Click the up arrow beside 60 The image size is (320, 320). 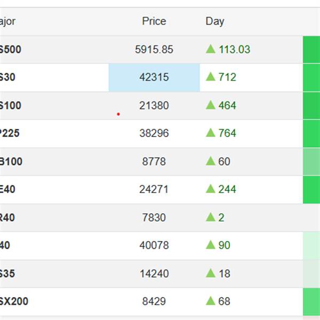(211, 161)
